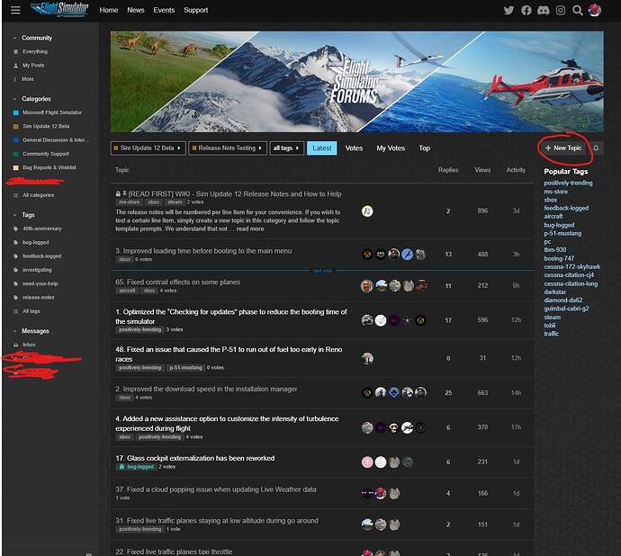
Task: Click 'positively-trending' in Popular Tags
Action: [568, 183]
